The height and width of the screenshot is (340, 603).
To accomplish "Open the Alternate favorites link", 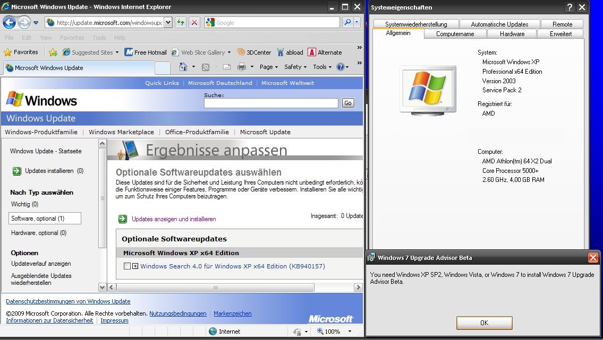I will 325,52.
